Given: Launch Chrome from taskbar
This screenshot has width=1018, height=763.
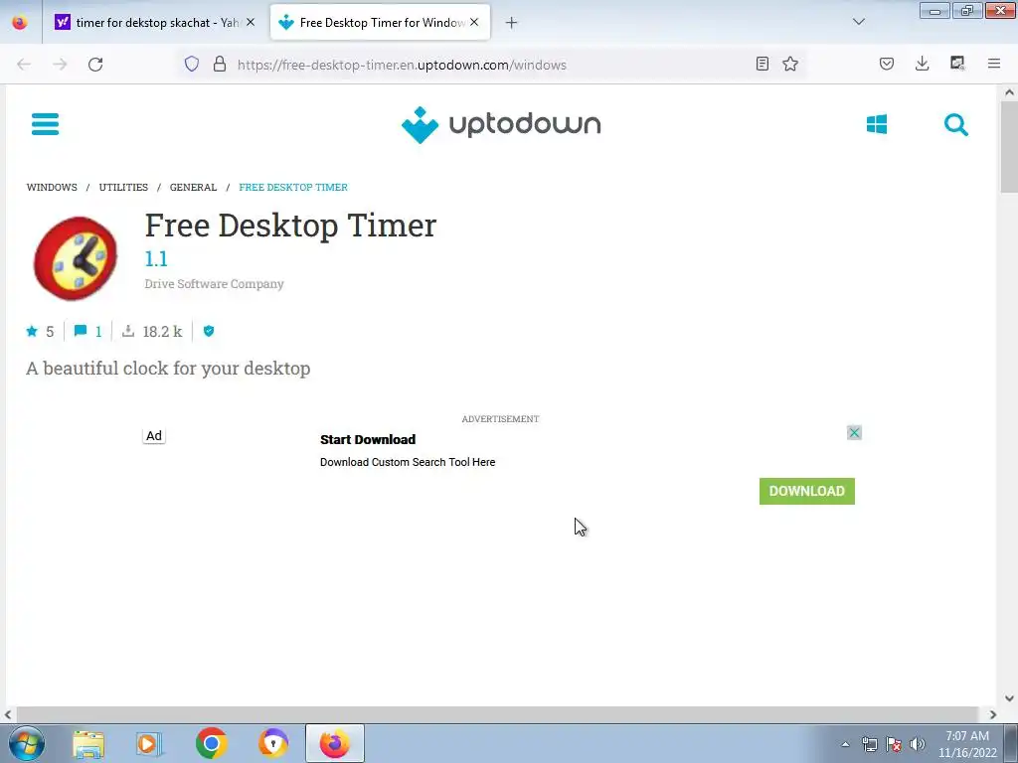Looking at the screenshot, I should [x=211, y=743].
